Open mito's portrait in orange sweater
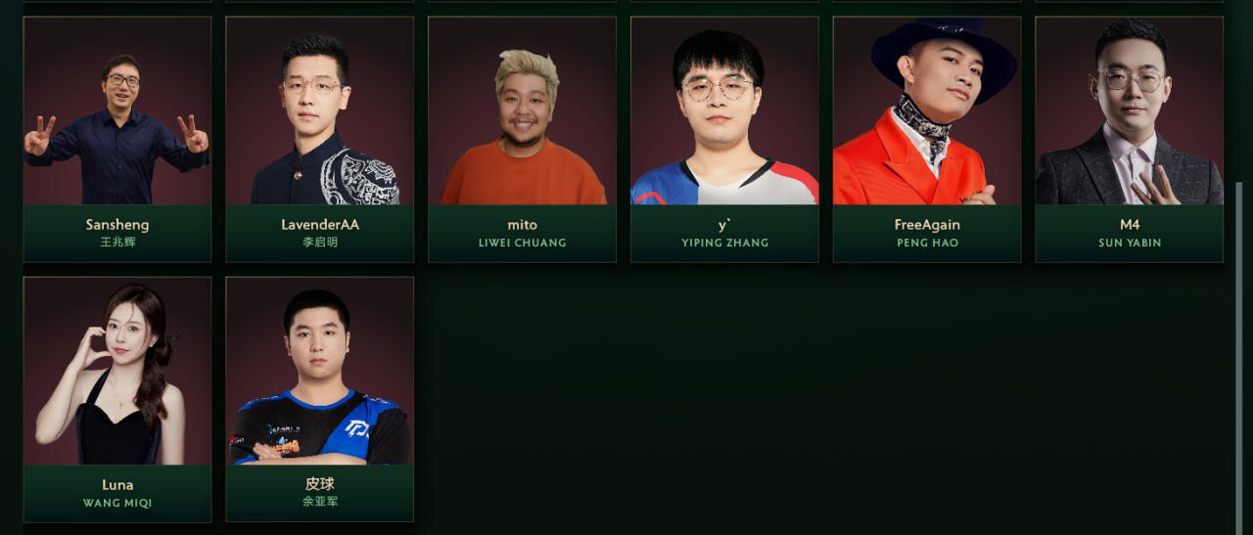Image resolution: width=1253 pixels, height=535 pixels. pos(522,111)
